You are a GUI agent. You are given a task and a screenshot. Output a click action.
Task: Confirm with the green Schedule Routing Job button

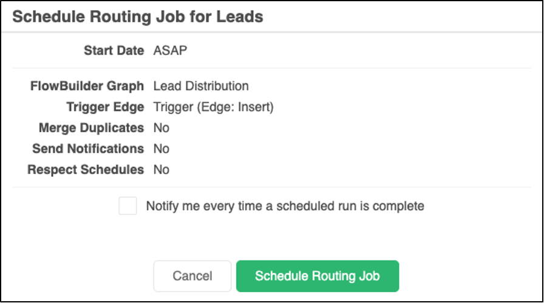point(317,276)
